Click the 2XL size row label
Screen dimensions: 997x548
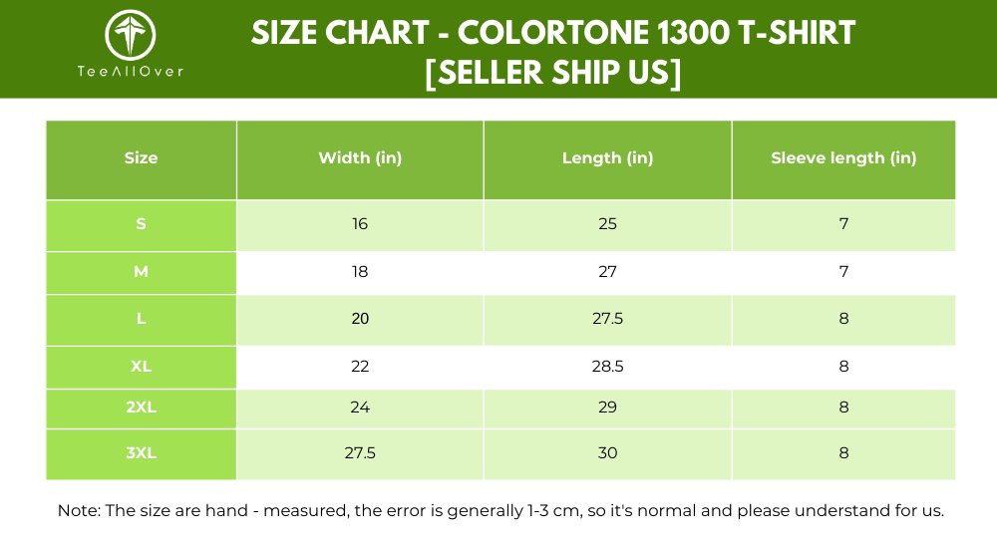click(x=141, y=408)
